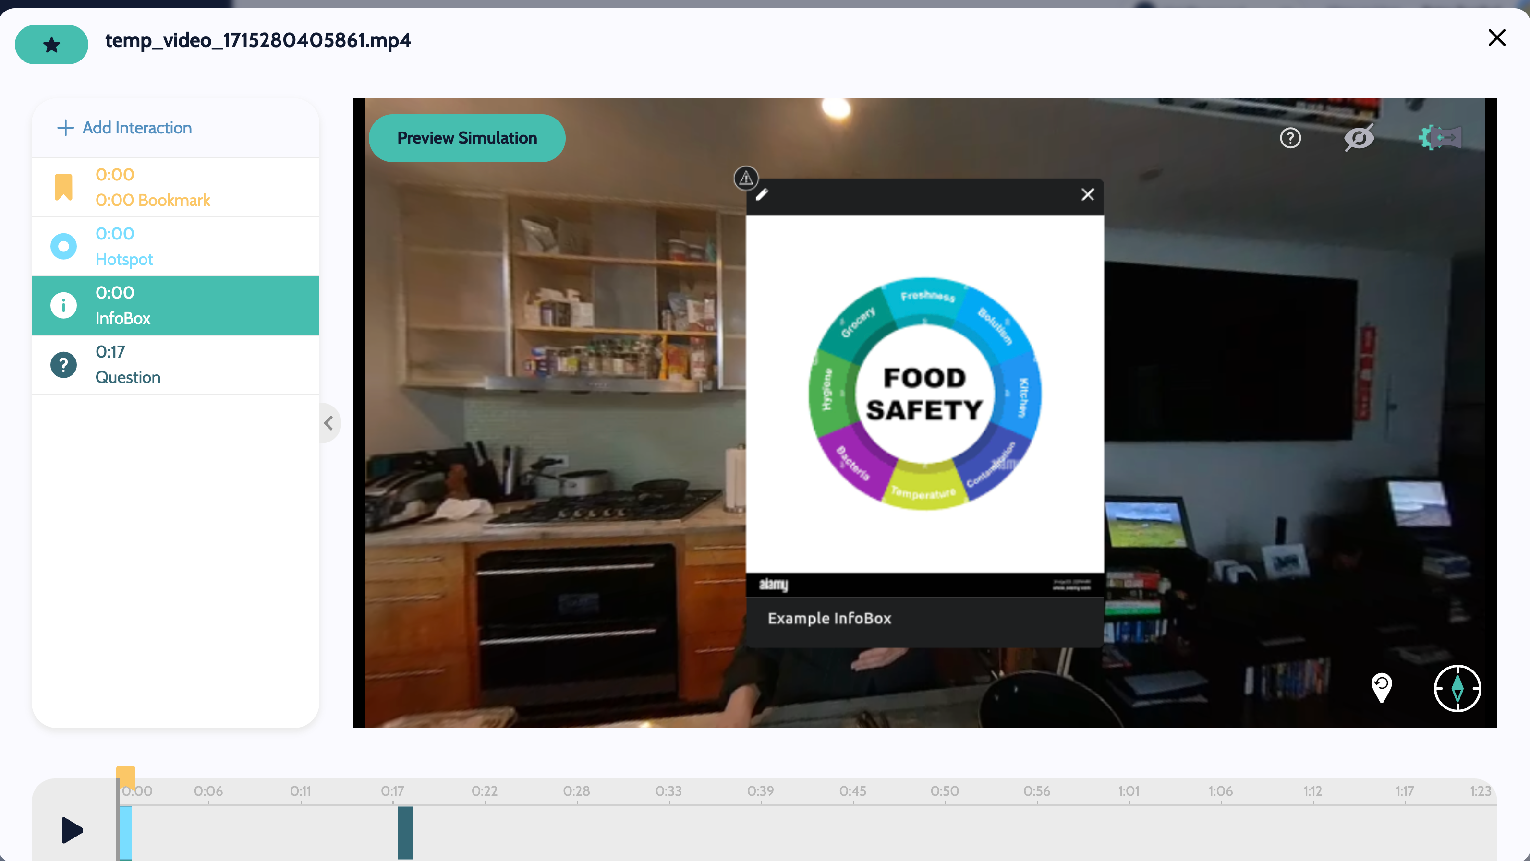Click the warning triangle icon above the InfoBox
1530x861 pixels.
[x=746, y=178]
